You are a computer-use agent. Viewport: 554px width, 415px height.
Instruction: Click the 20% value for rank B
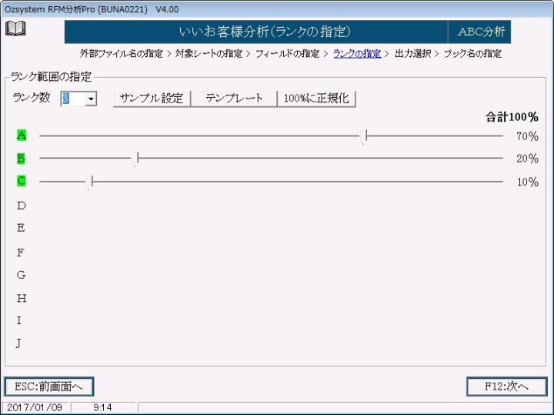tap(527, 159)
